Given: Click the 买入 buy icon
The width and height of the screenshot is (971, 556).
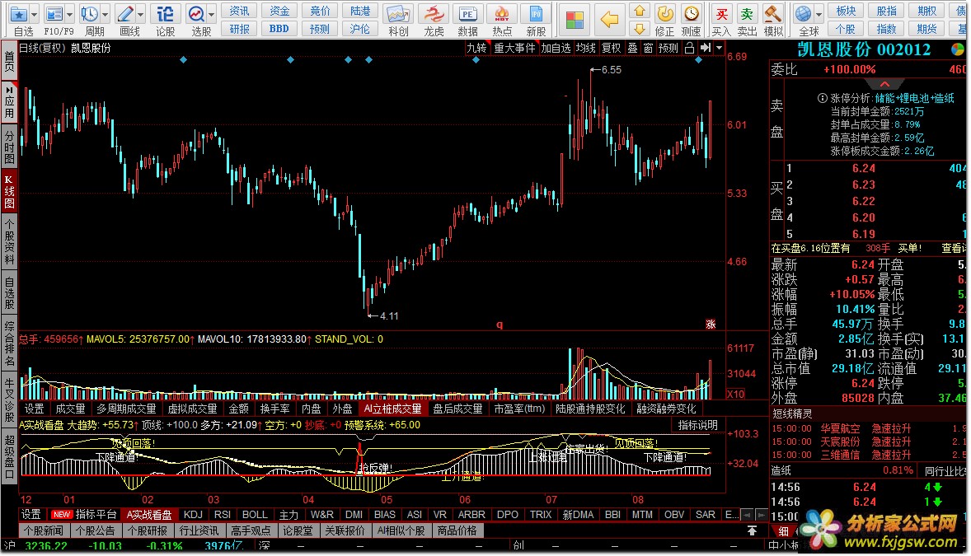Looking at the screenshot, I should 721,14.
